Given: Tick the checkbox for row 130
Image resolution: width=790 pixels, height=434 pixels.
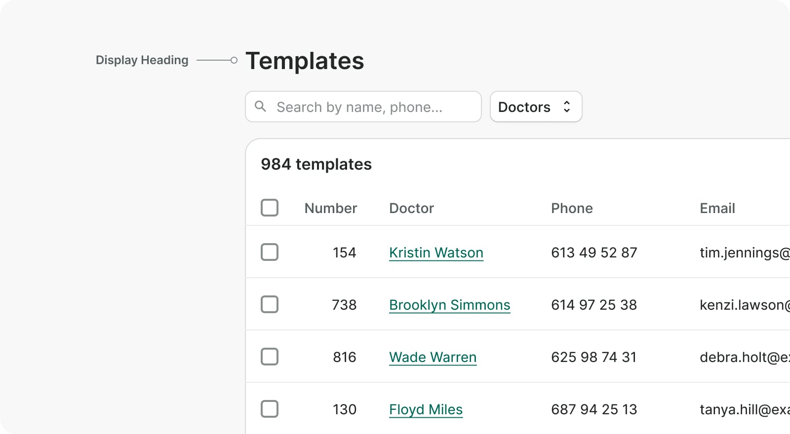Looking at the screenshot, I should (270, 409).
